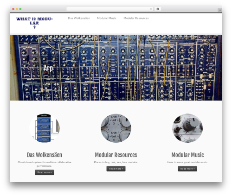The height and width of the screenshot is (196, 232).
Task: Click Read more under Modular Music
Action: tap(187, 169)
